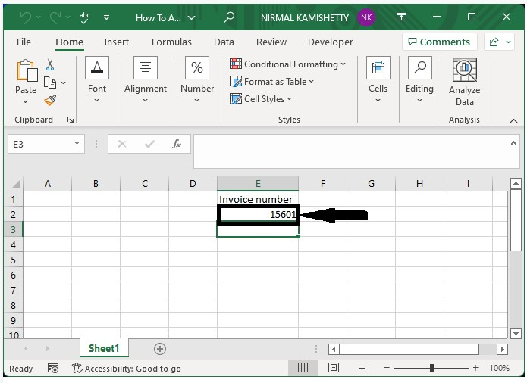Run the abc spelling check icon
This screenshot has width=527, height=383.
(x=85, y=17)
